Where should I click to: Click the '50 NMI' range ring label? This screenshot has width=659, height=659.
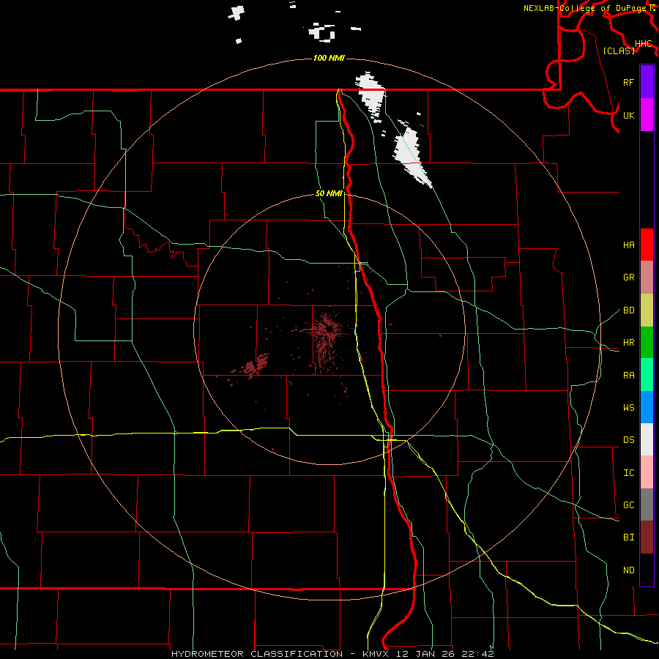[x=329, y=193]
